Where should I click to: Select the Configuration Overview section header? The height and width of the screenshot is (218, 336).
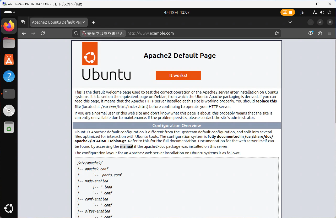[177, 126]
